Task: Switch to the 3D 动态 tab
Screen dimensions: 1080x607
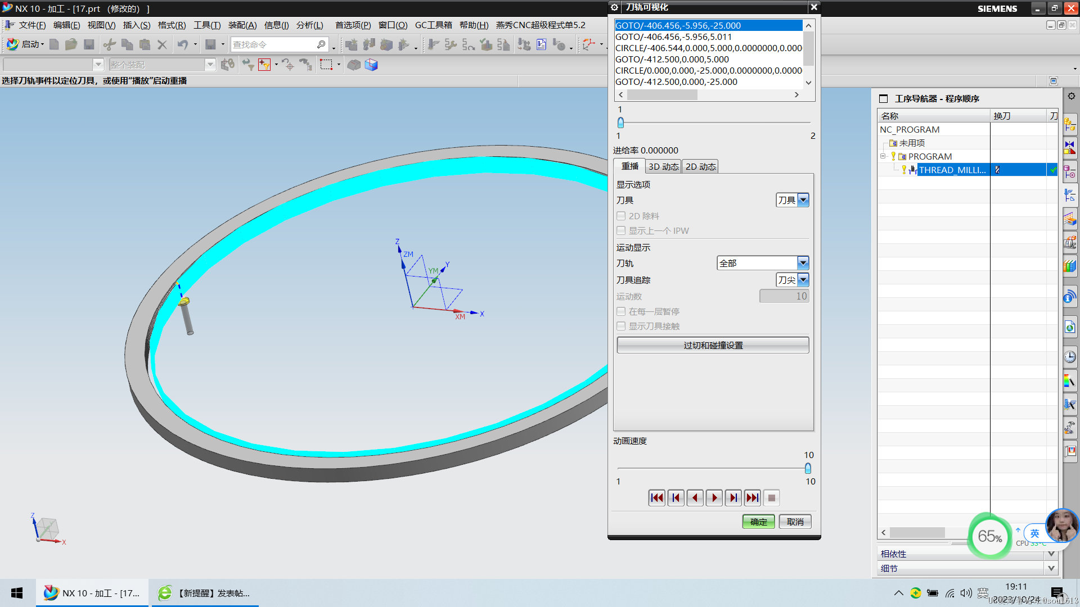Action: [x=663, y=166]
